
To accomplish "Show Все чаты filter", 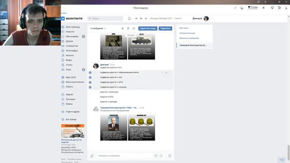I will [184, 28].
